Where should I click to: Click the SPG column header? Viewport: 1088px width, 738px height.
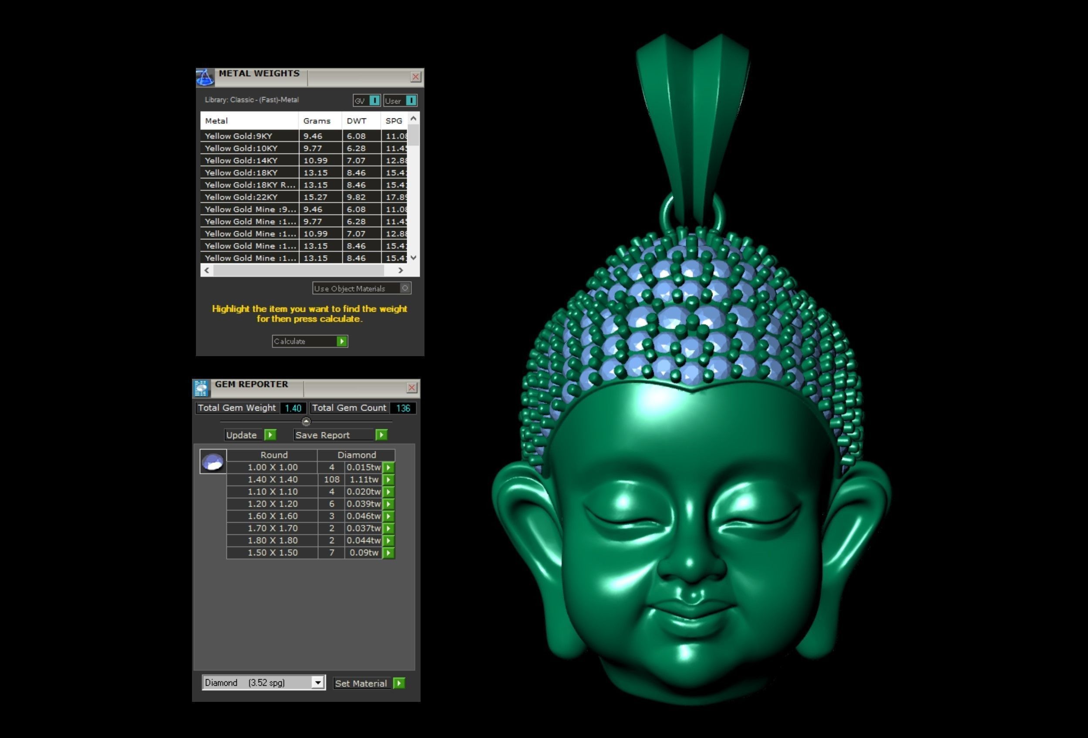coord(394,121)
